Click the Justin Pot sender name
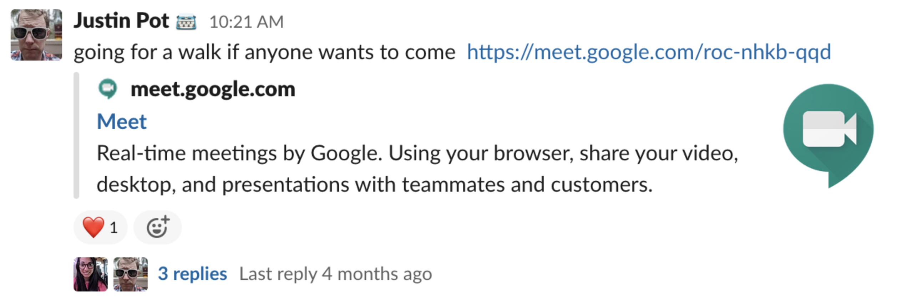This screenshot has height=300, width=902. 121,21
